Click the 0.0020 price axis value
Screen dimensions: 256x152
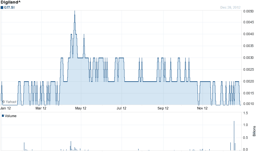point(249,81)
